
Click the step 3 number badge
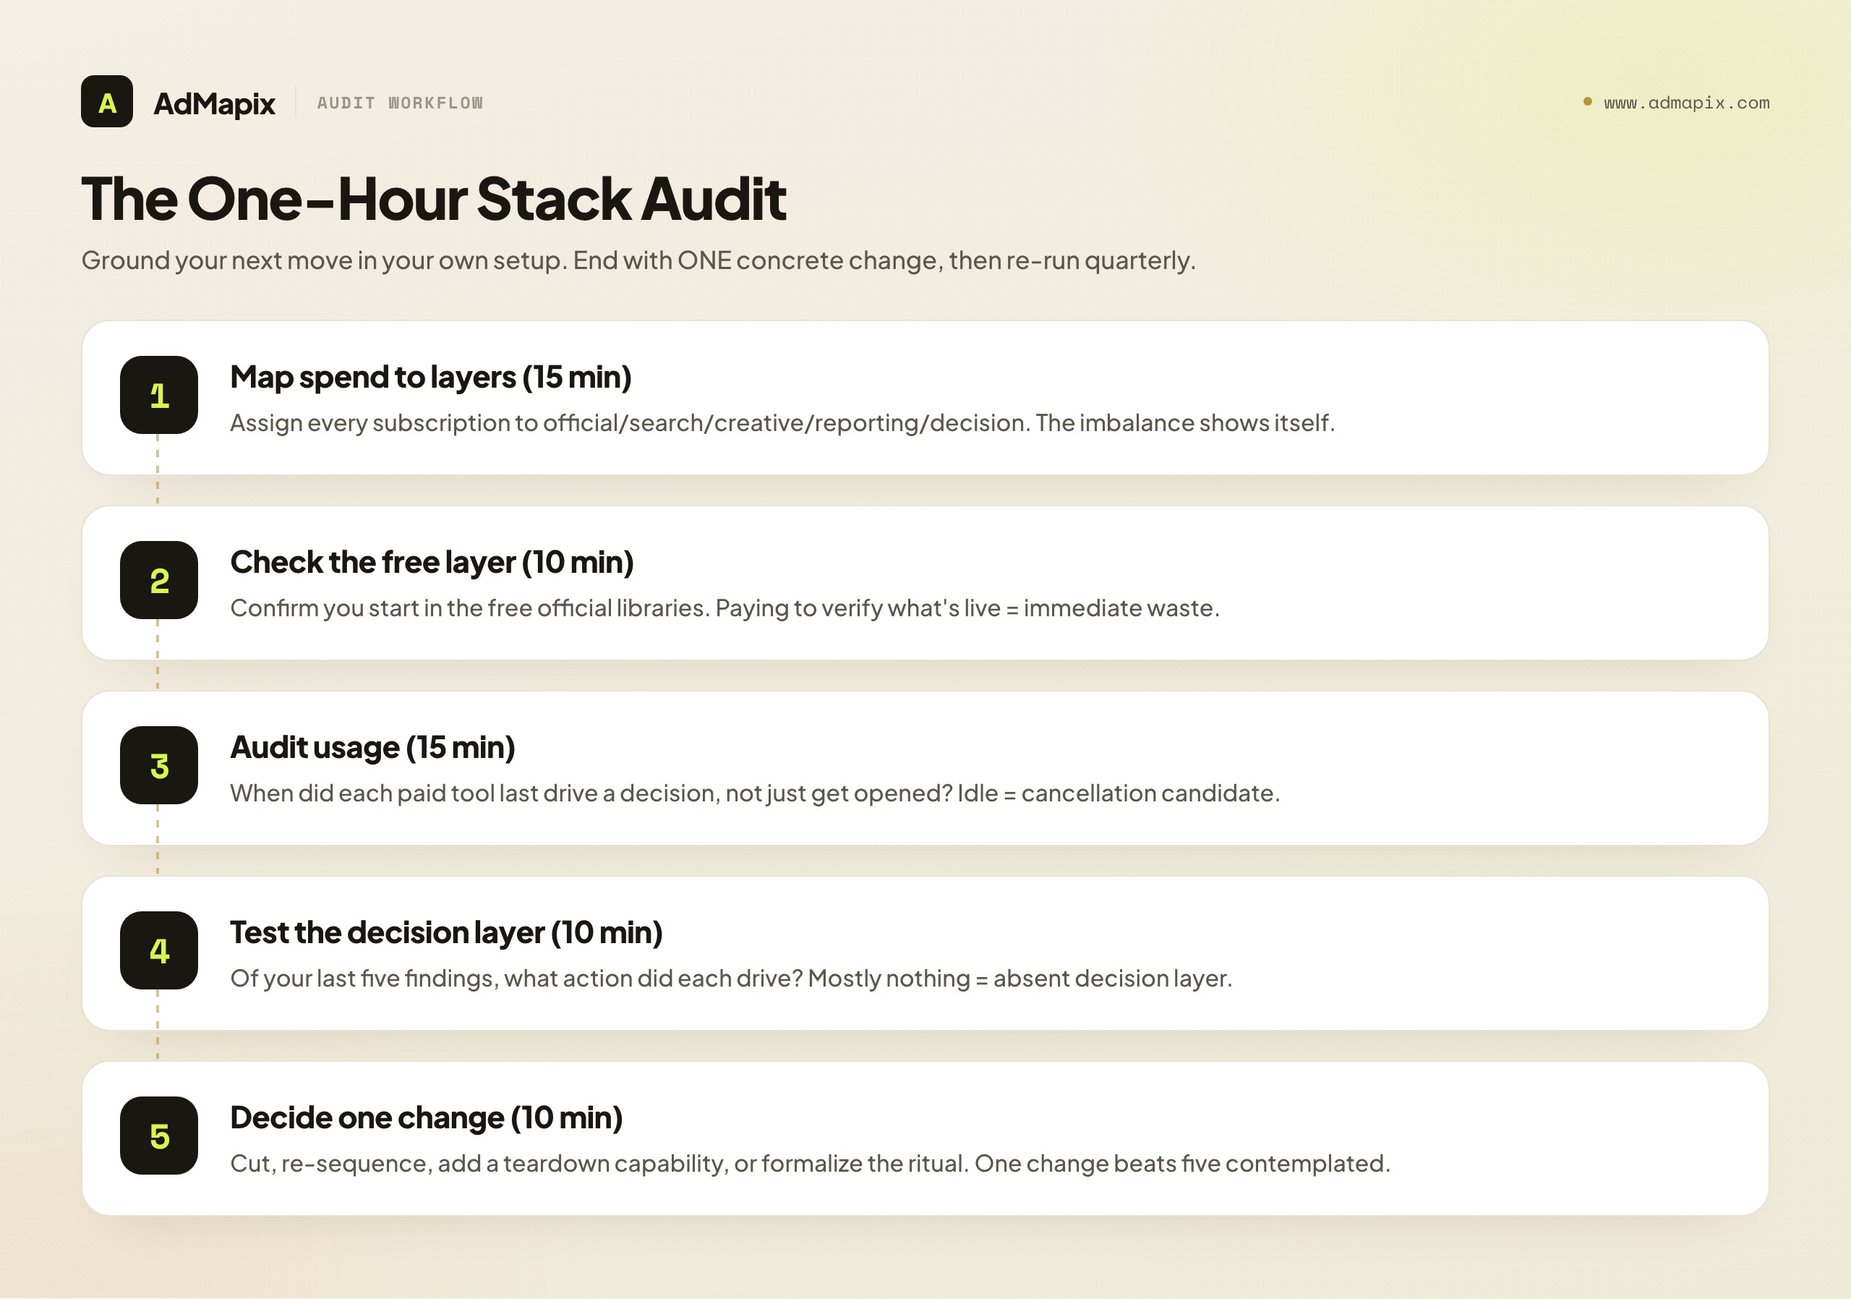pos(159,765)
